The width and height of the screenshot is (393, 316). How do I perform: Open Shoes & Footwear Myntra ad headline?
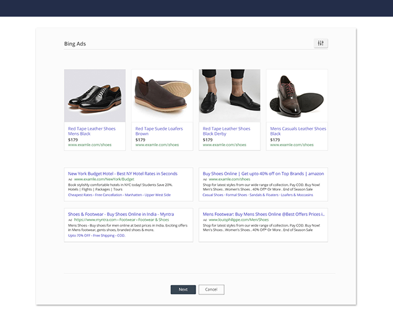(121, 214)
